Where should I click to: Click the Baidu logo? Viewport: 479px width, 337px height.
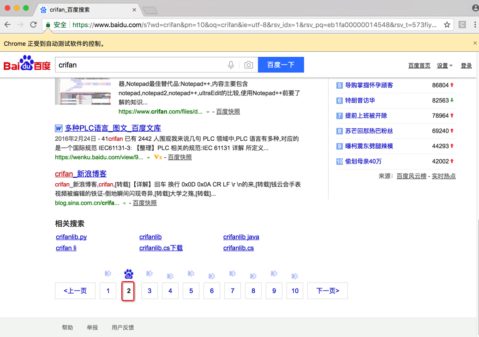(x=27, y=63)
